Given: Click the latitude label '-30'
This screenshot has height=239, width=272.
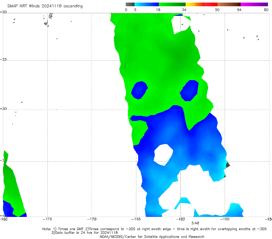Looking at the screenshot, I should (3, 108).
